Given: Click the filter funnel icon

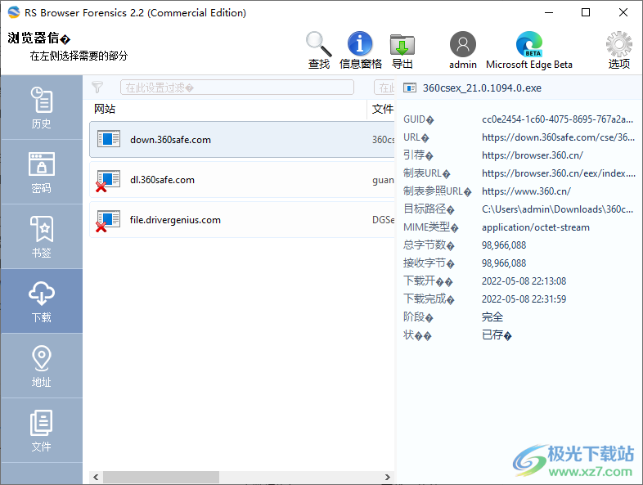Looking at the screenshot, I should [97, 88].
